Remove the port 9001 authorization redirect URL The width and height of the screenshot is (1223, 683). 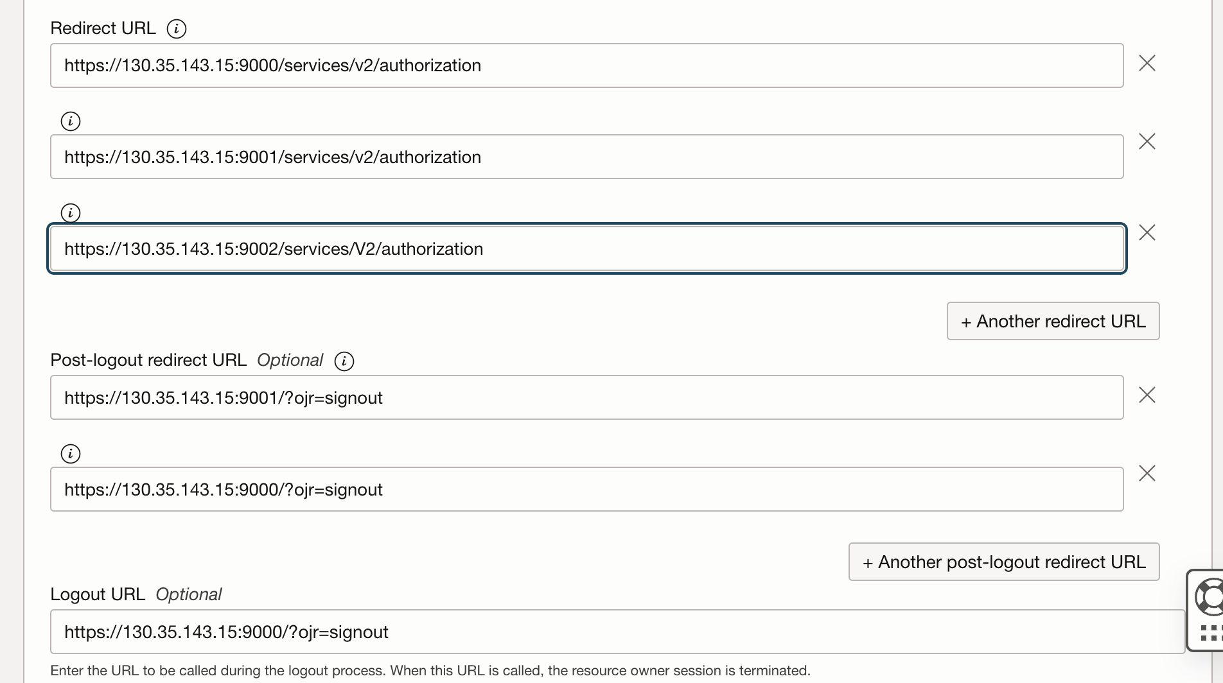pyautogui.click(x=1147, y=142)
